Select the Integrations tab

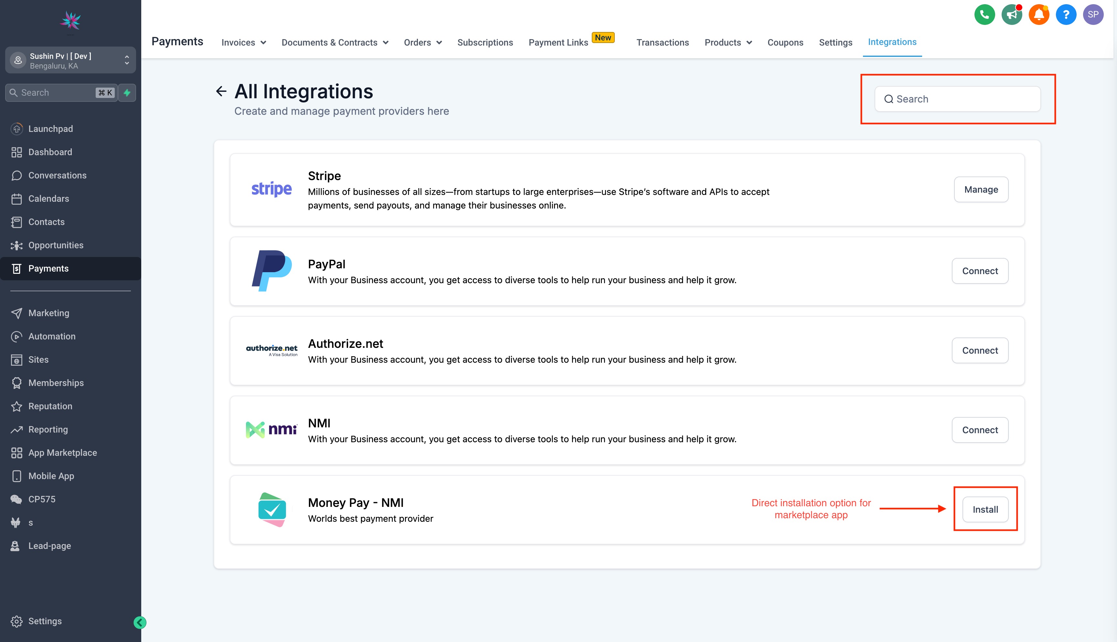(892, 42)
